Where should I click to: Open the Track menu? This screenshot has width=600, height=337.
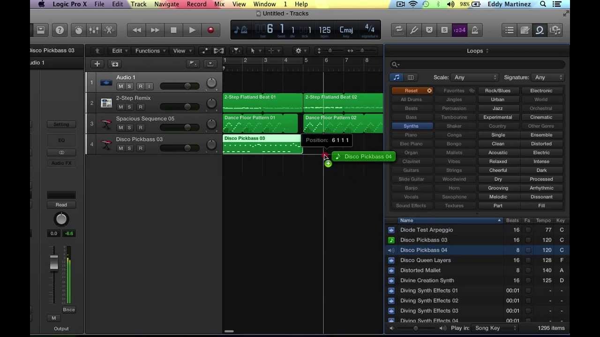click(x=138, y=4)
